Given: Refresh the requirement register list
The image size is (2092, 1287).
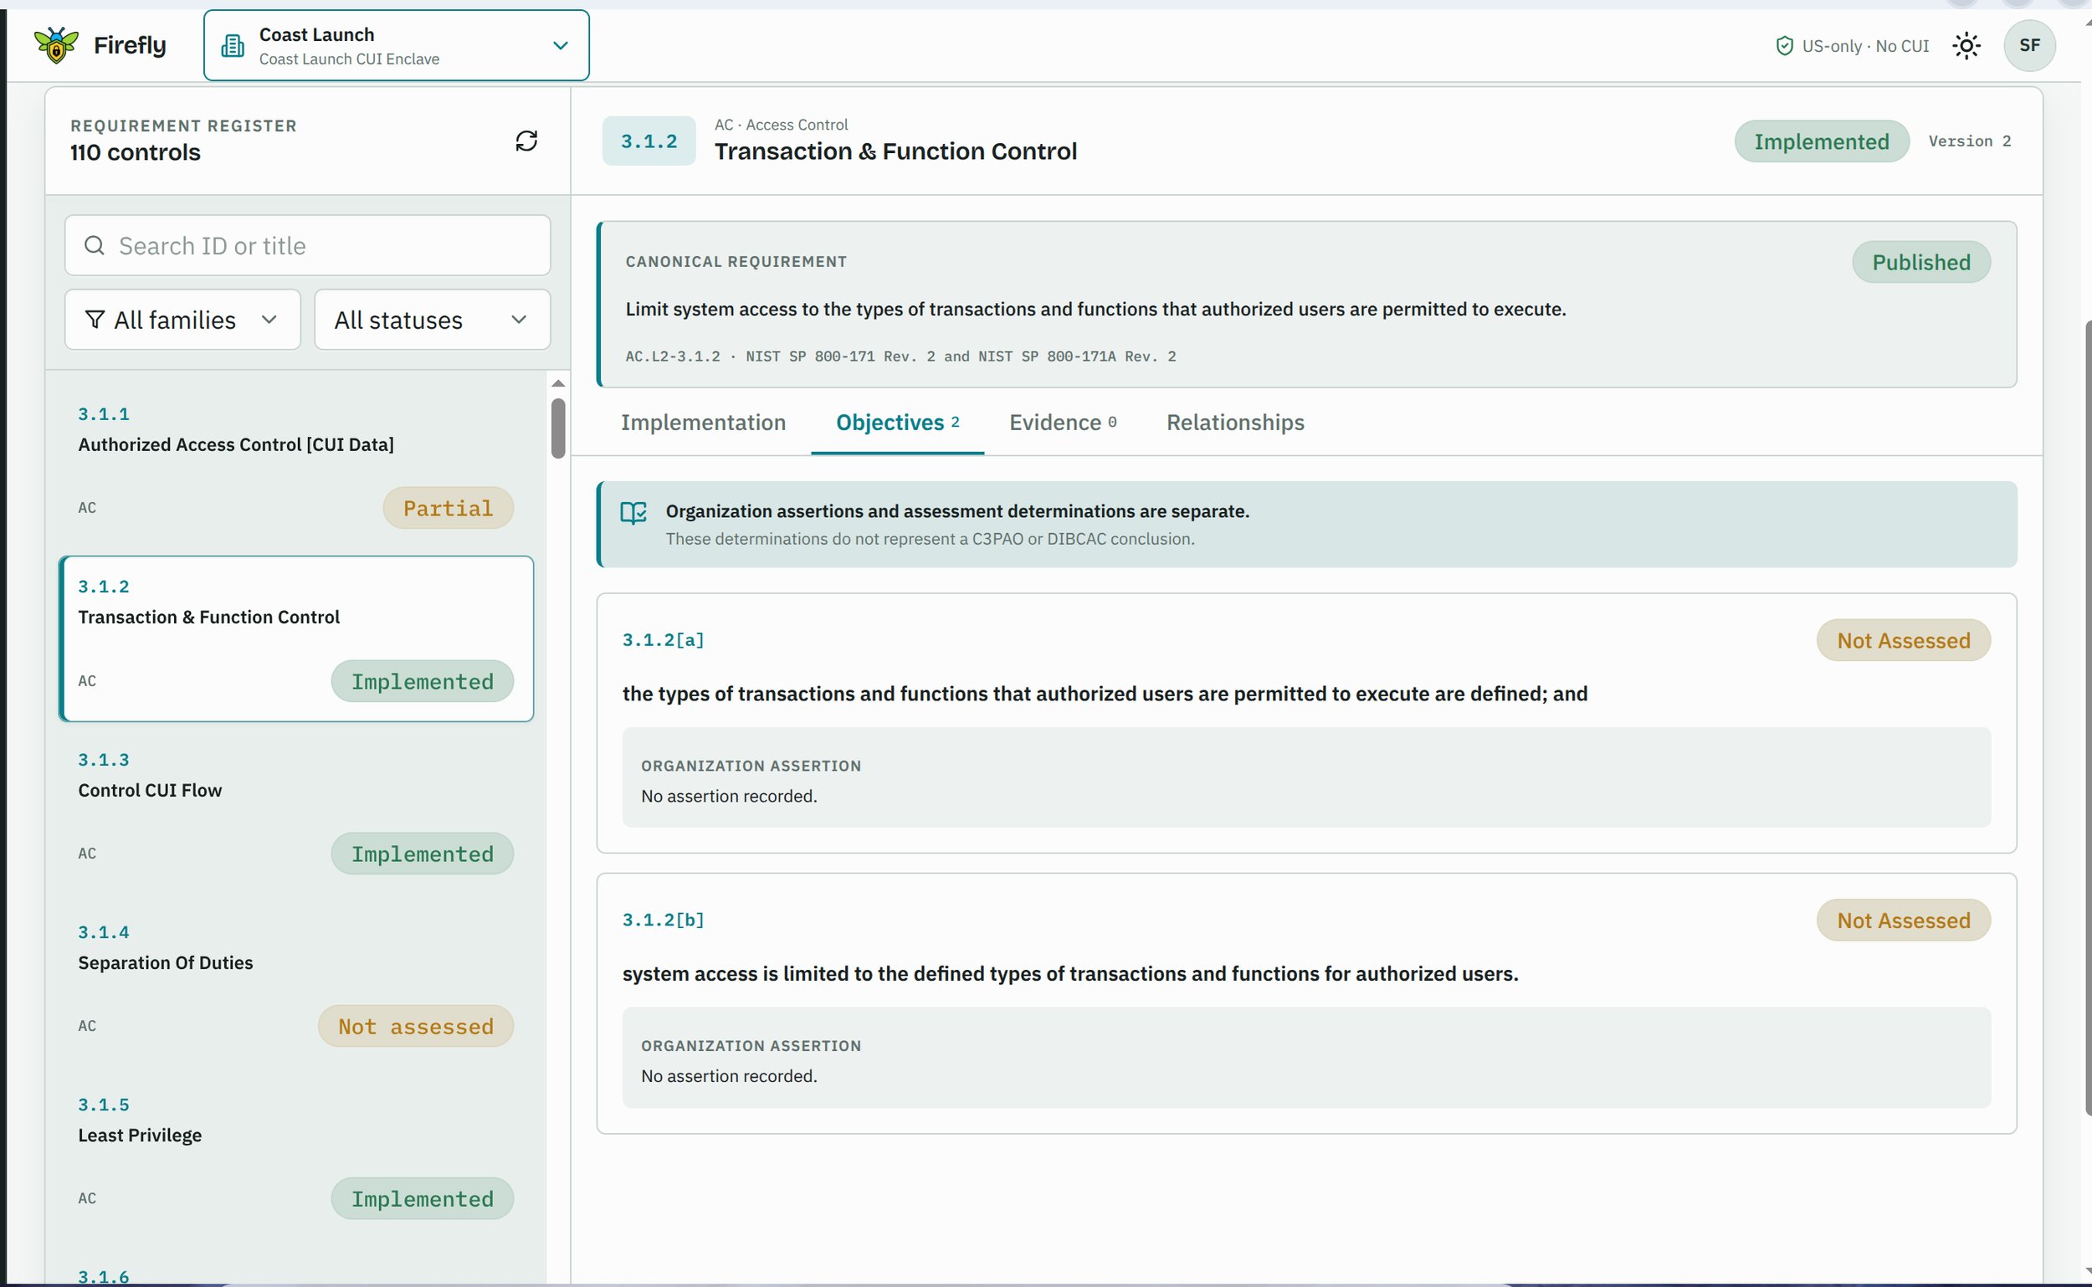Looking at the screenshot, I should tap(526, 141).
